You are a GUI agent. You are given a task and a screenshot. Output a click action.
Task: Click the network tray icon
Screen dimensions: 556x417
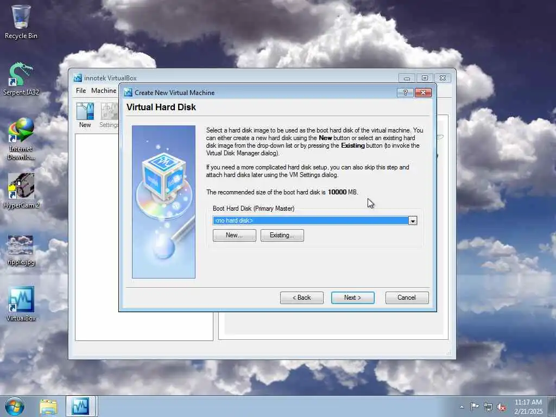[x=488, y=407]
